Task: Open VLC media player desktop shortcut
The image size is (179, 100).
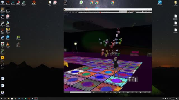Action: click(8, 45)
